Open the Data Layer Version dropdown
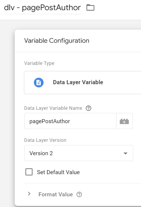141x207 pixels. click(x=79, y=153)
